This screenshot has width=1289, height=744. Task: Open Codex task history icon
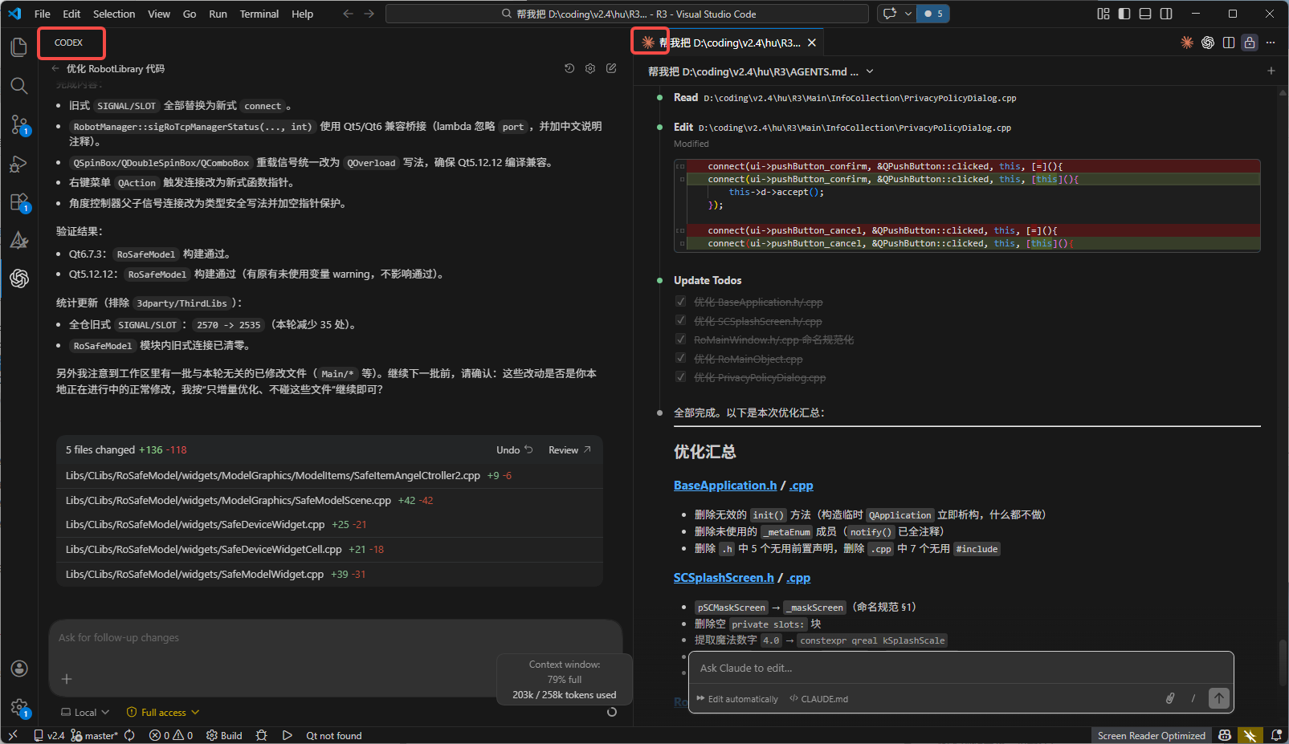[x=569, y=68]
